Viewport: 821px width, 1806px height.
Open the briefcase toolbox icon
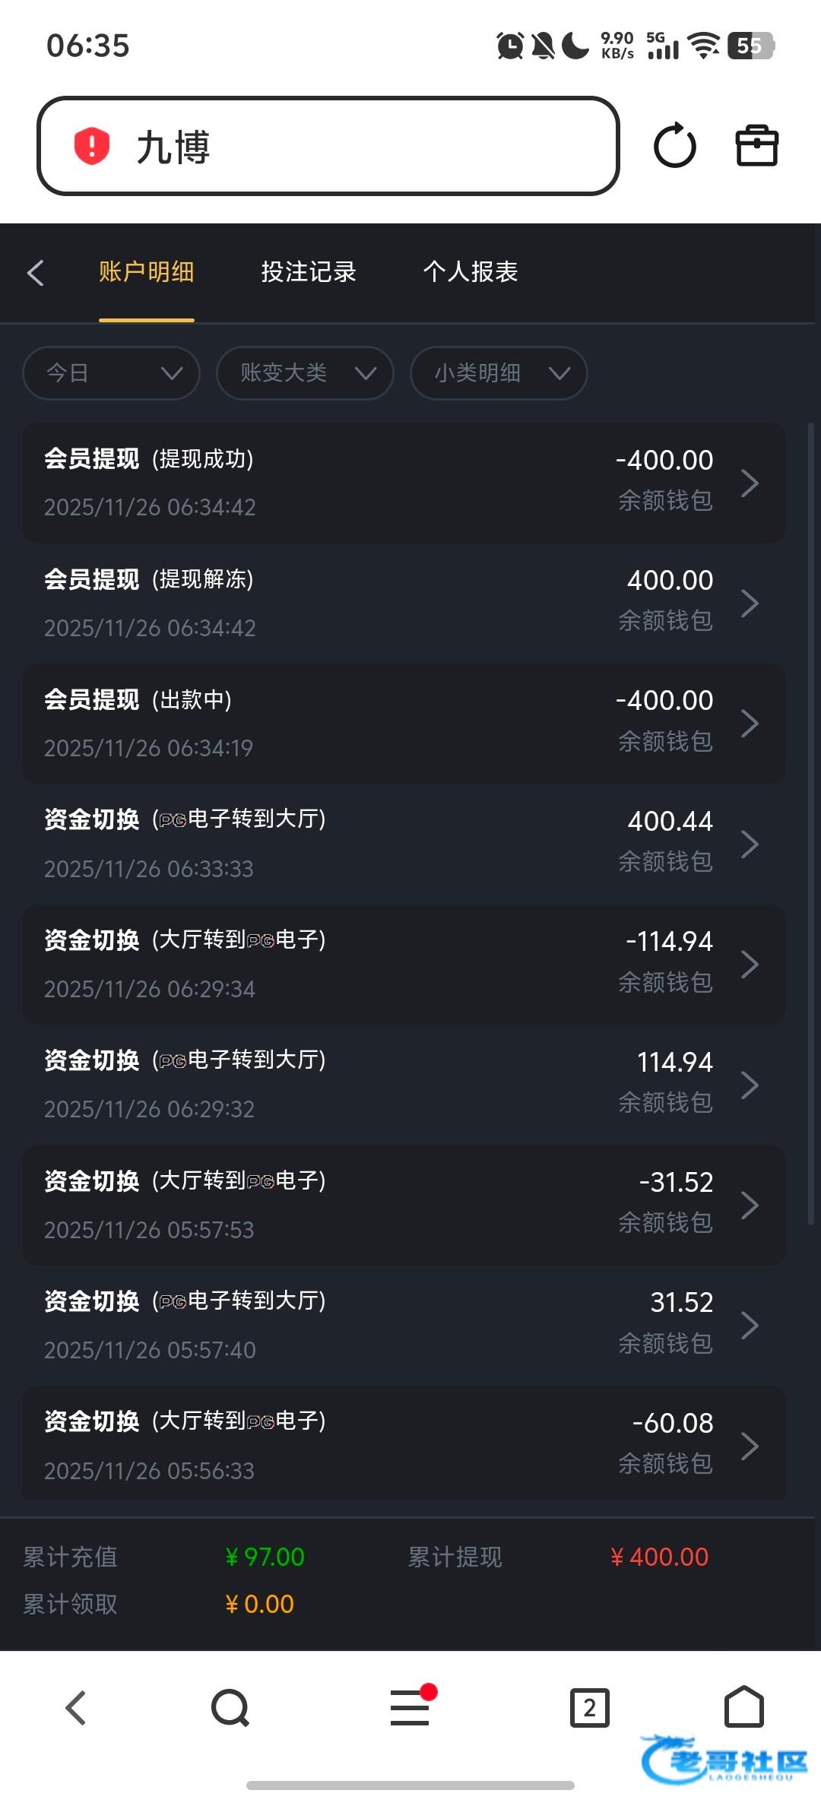tap(756, 146)
